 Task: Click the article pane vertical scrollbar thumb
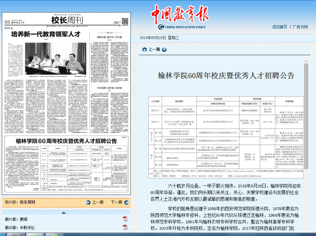(x=306, y=116)
